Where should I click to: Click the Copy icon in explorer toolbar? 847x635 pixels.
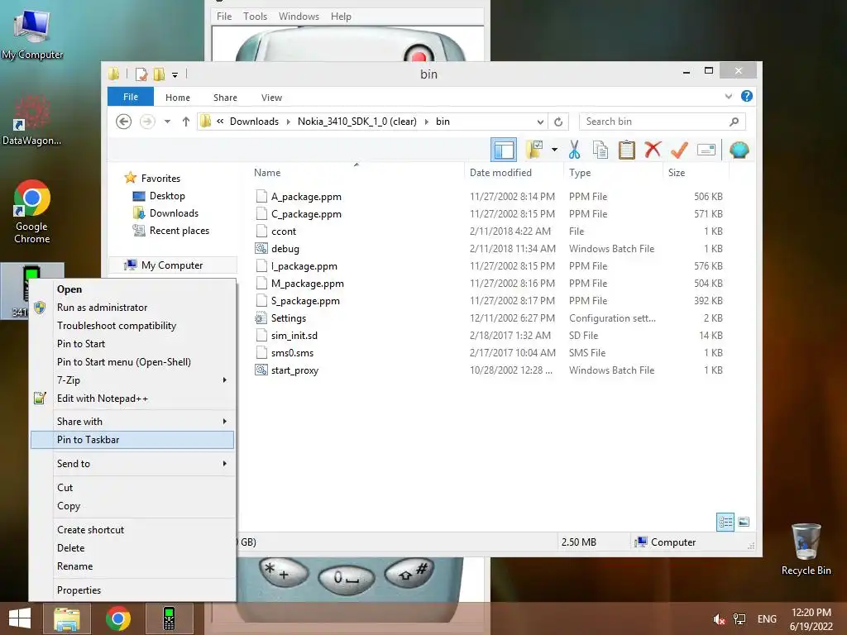coord(601,150)
